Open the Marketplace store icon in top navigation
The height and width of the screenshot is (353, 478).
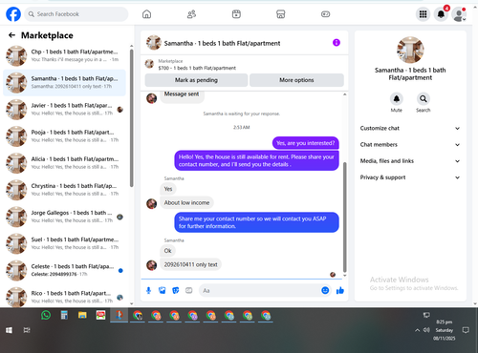(x=280, y=14)
